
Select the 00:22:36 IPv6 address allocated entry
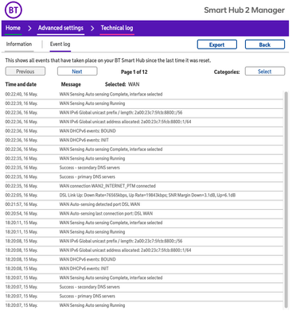144,122
